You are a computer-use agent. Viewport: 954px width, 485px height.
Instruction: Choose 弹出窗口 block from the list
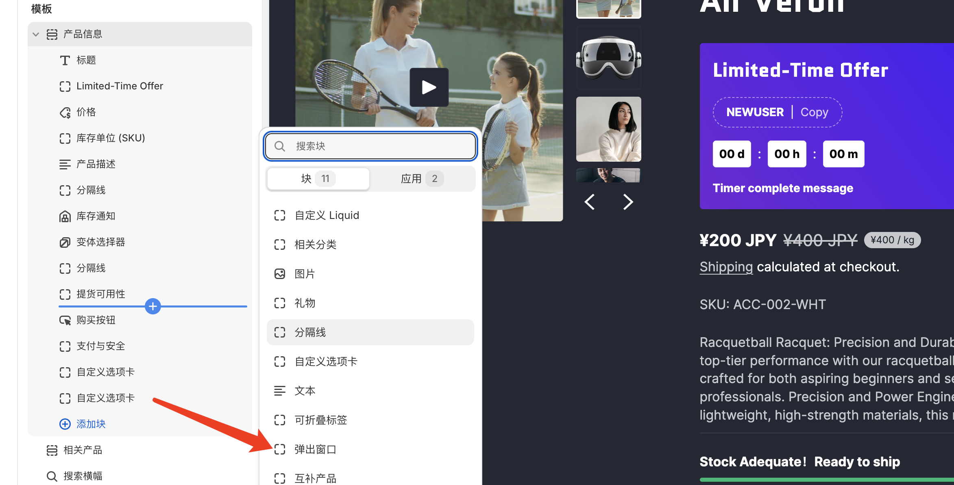pyautogui.click(x=316, y=449)
